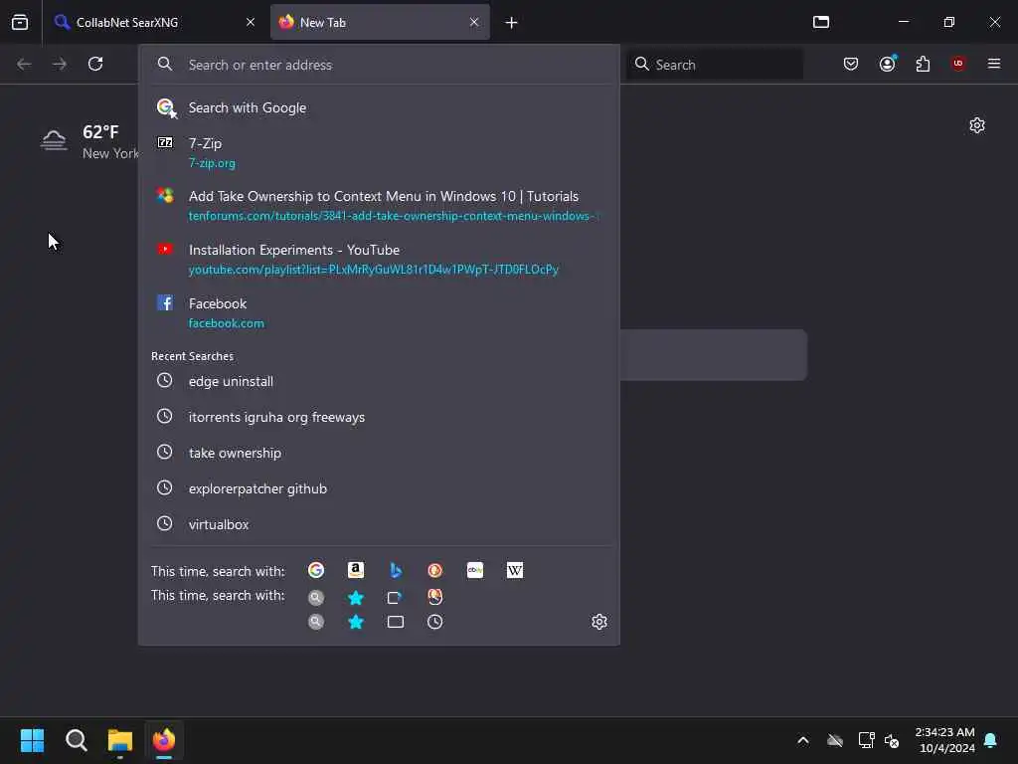The image size is (1018, 764).
Task: Select the plain Tabs rectangle search shortcut
Action: coord(396,623)
